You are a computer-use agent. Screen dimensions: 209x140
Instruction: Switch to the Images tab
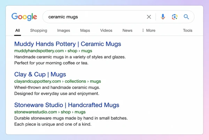[x=64, y=30]
